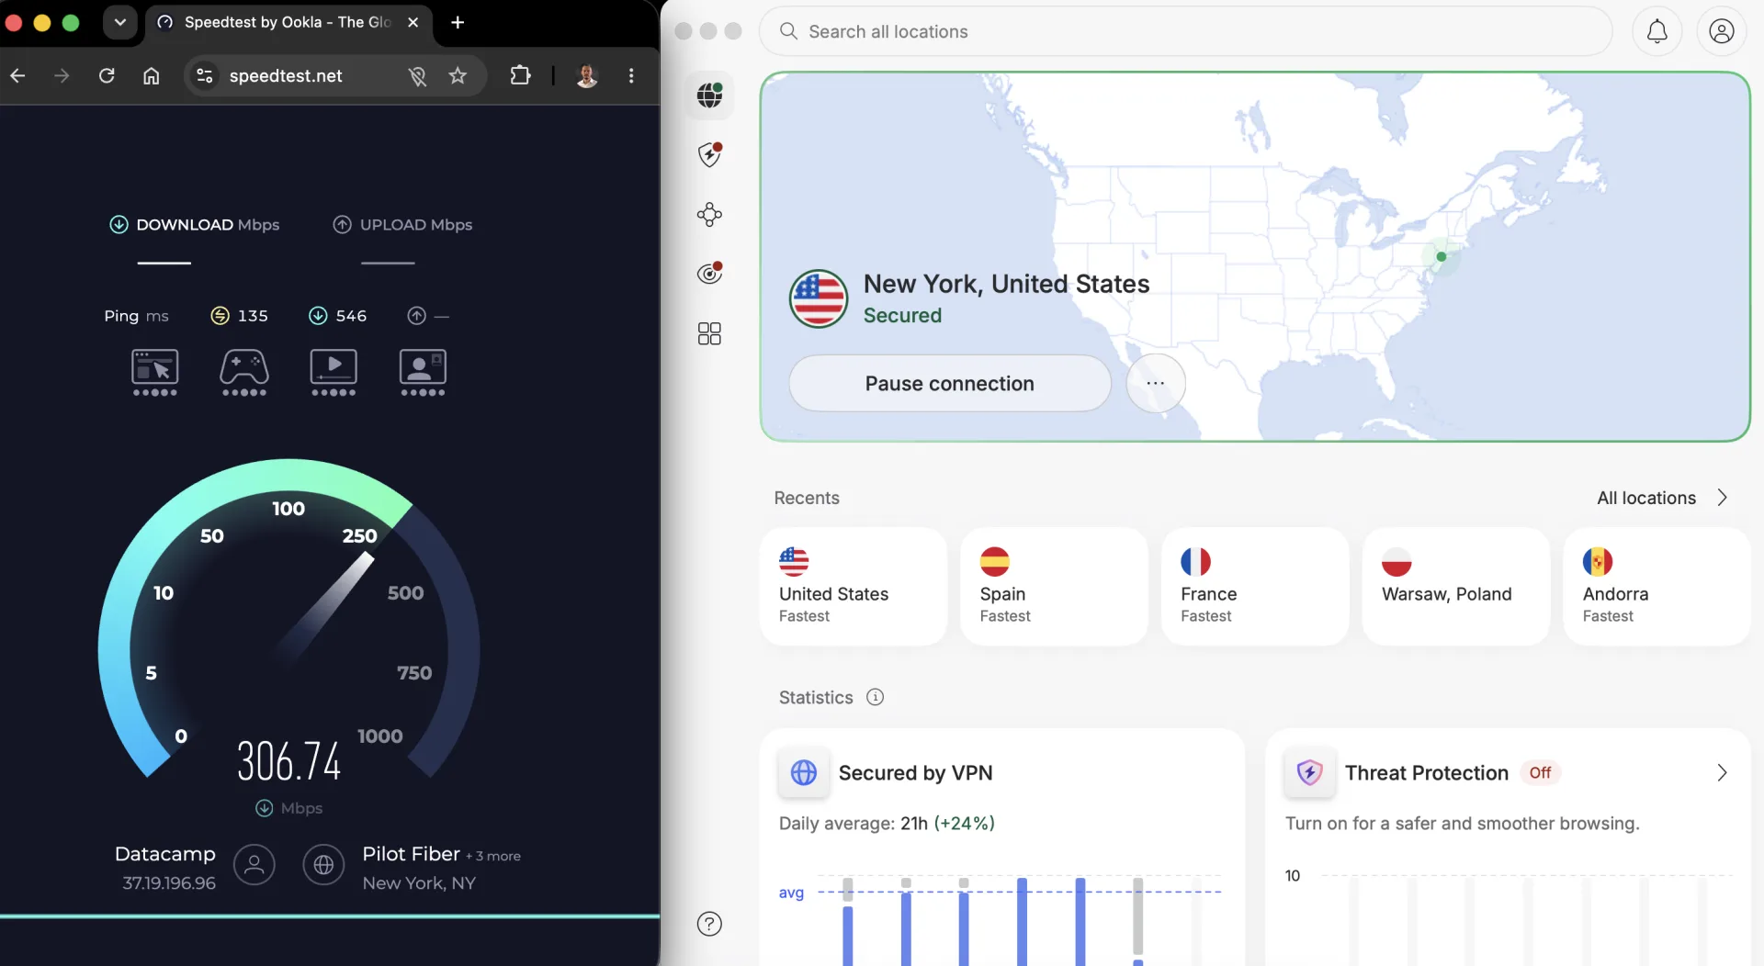
Task: Click the Threat Protection shield card icon
Action: coord(1309,773)
